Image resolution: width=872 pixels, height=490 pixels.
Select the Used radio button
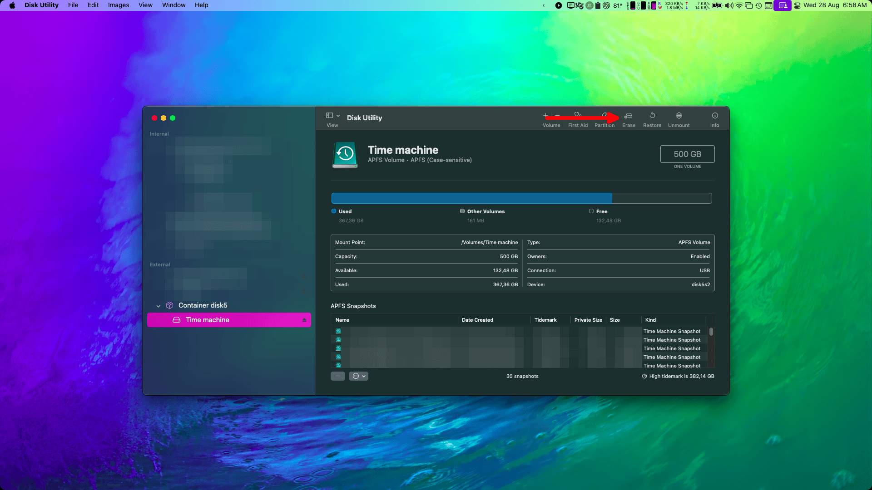(x=334, y=211)
